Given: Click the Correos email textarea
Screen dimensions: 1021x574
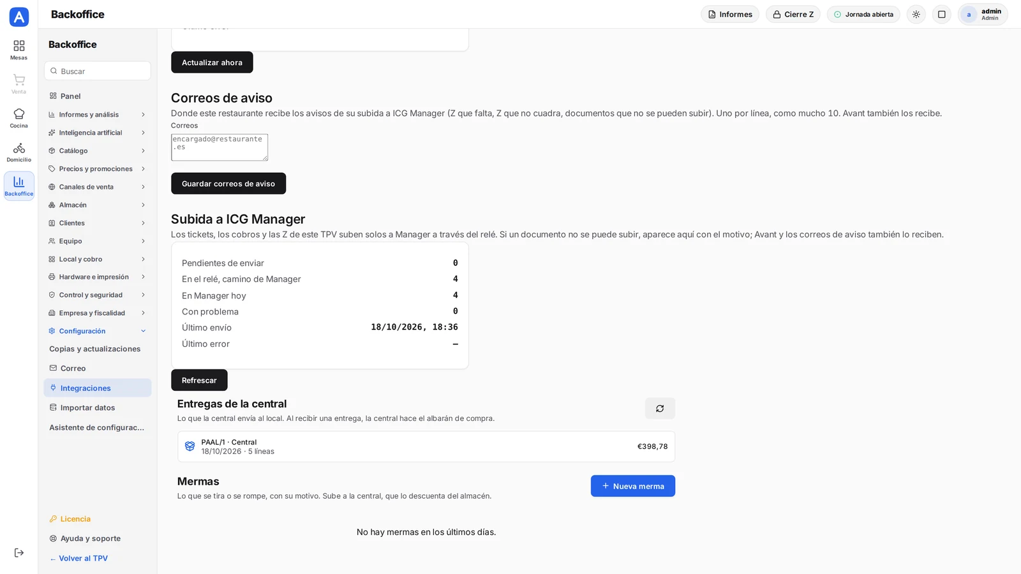Looking at the screenshot, I should pos(220,147).
